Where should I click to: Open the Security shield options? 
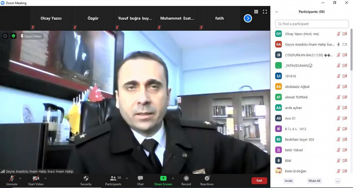(x=86, y=181)
